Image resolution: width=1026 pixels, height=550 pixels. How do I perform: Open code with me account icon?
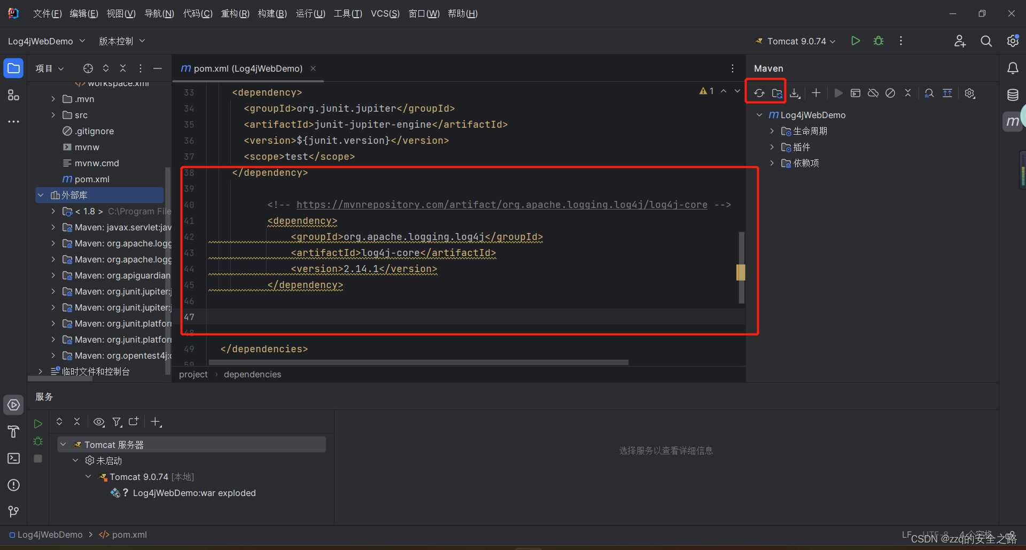point(960,41)
